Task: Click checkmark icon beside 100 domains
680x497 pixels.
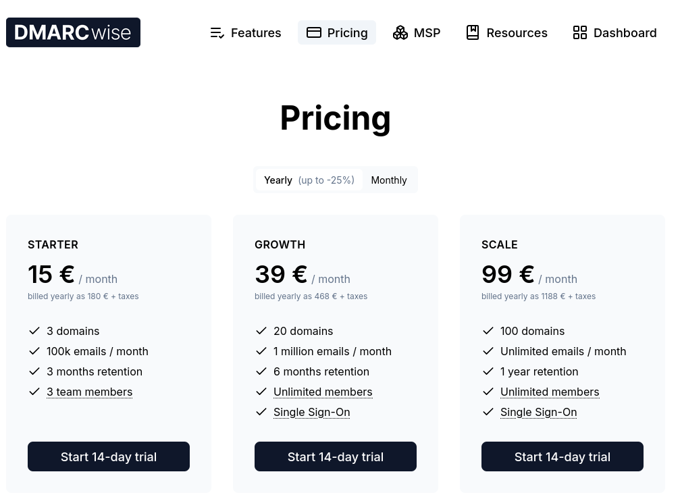Action: (488, 331)
